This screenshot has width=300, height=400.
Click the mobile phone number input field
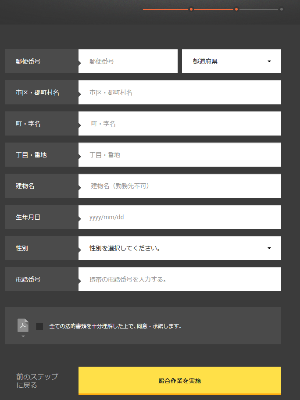[179, 279]
